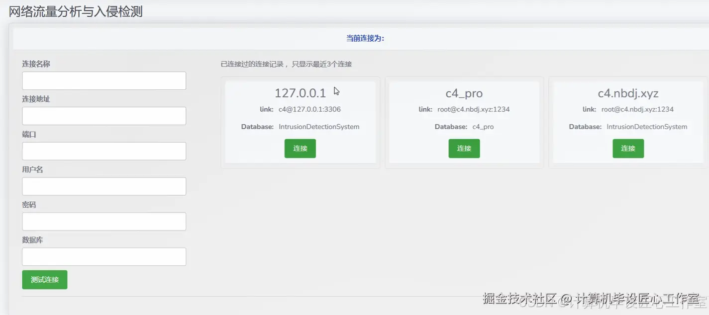Screen dimensions: 709x315
Task: Click the 网络流量分析与入侵检测 page title
Action: coord(74,11)
